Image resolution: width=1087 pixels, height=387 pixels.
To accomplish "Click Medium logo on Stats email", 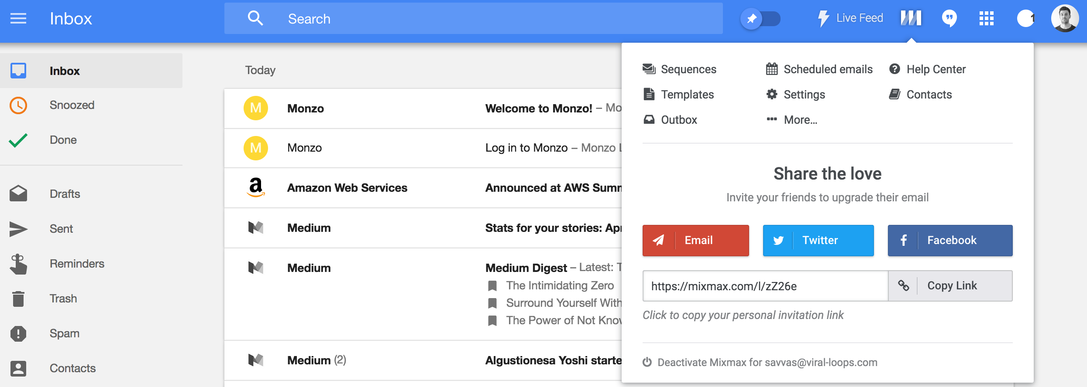I will (x=256, y=227).
